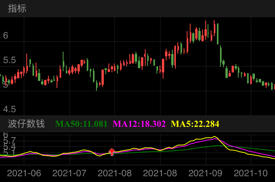Image resolution: width=275 pixels, height=182 pixels.
Task: Click the 2021-06 date label
Action: point(23,174)
